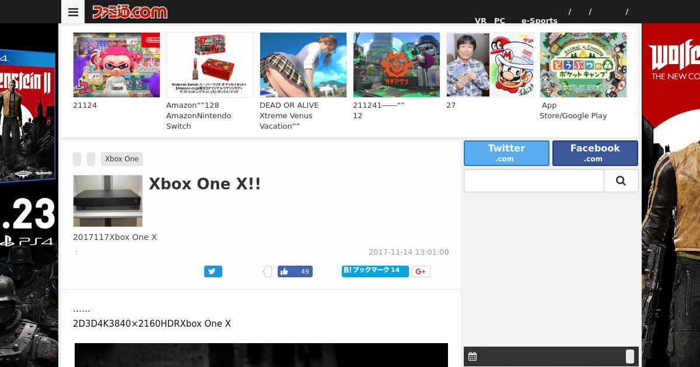Click the Twitter .com follow button
Viewport: 700px width, 367px height.
pyautogui.click(x=506, y=153)
